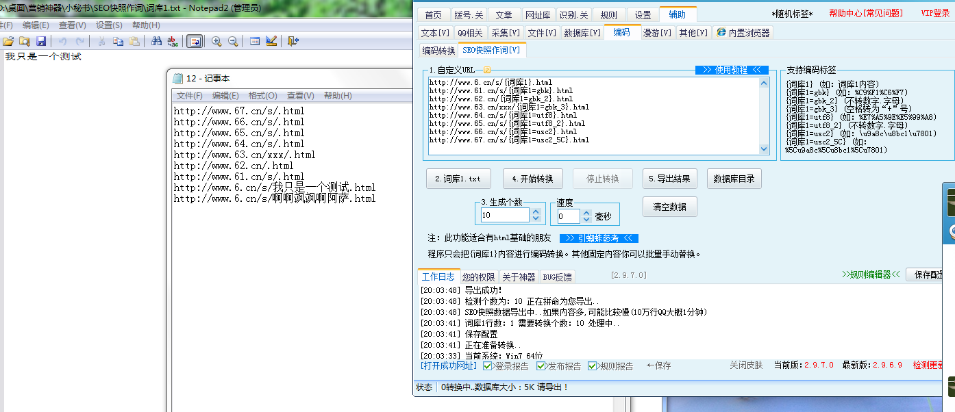
Task: Click the Cut (scissors) icon in Notepad2
Action: (101, 41)
